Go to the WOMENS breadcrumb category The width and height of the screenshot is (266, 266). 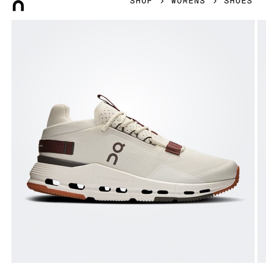pos(188,2)
